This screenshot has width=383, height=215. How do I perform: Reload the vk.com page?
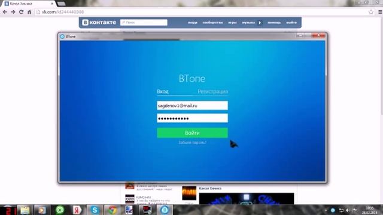pyautogui.click(x=22, y=12)
